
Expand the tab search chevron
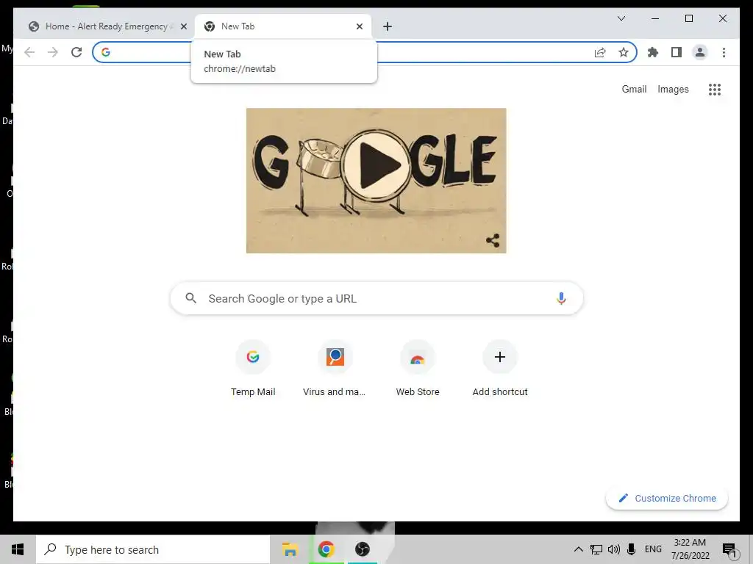pyautogui.click(x=621, y=18)
